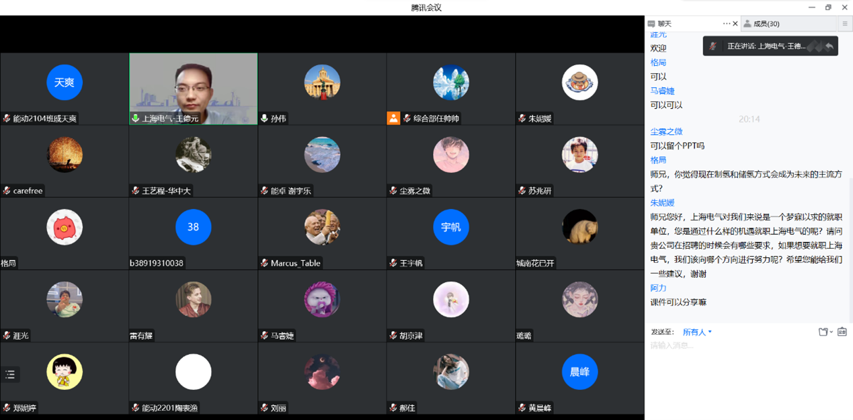
Task: Close the 聊天 chat panel
Action: click(735, 24)
